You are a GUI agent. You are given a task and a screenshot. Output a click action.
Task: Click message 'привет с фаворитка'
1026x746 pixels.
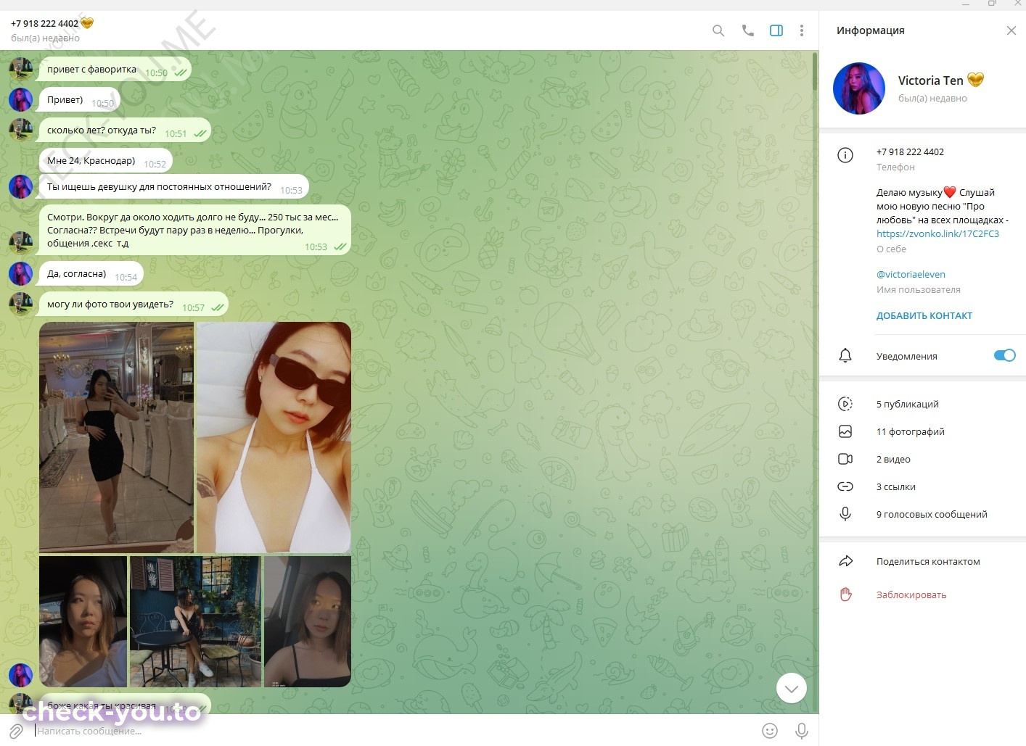(x=115, y=70)
